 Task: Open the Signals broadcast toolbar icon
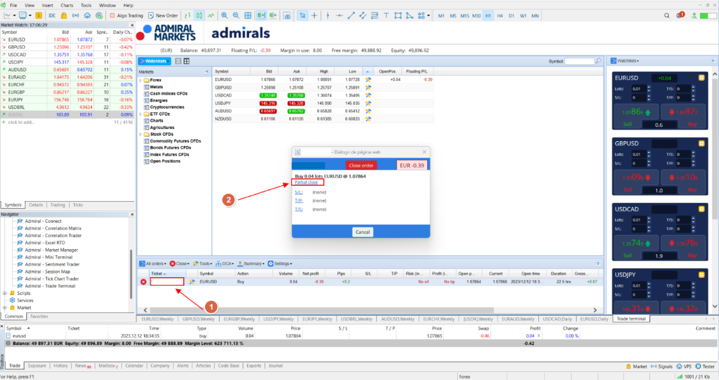coord(75,15)
